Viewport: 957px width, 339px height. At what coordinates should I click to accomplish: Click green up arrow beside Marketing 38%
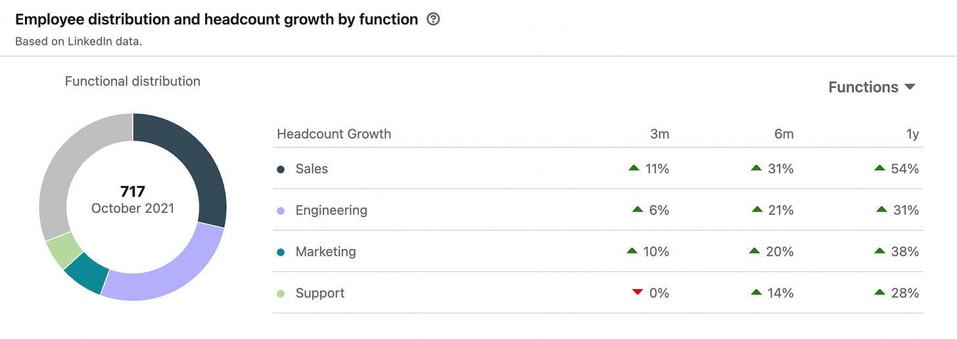pos(879,251)
